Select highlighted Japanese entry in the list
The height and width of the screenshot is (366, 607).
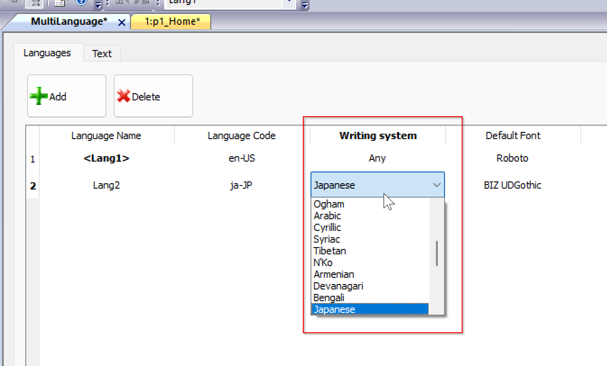[370, 309]
